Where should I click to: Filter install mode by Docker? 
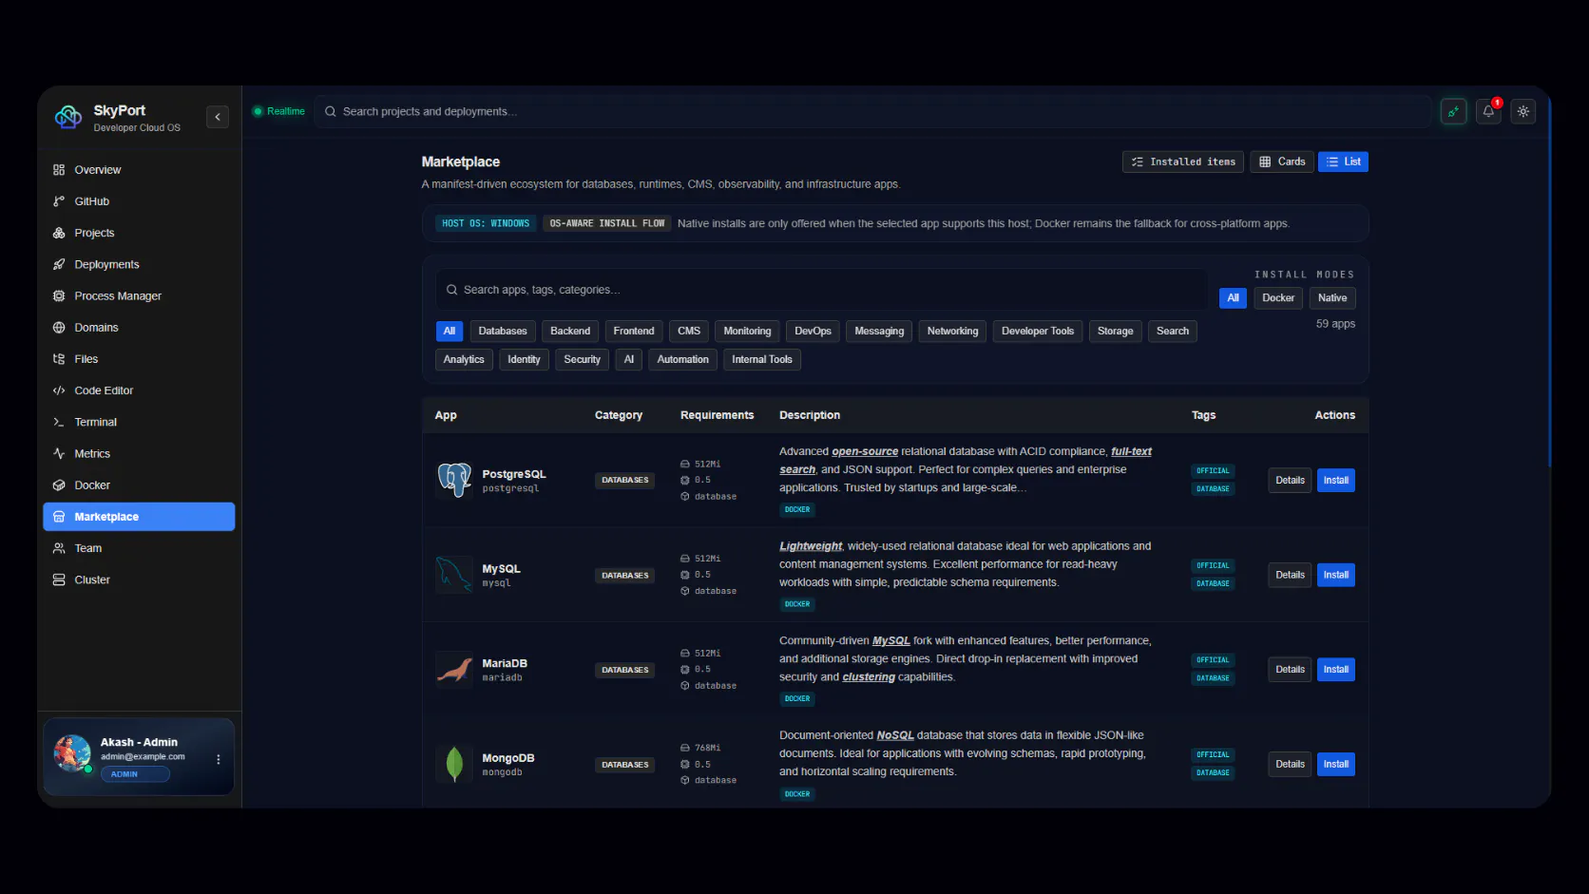point(1278,298)
